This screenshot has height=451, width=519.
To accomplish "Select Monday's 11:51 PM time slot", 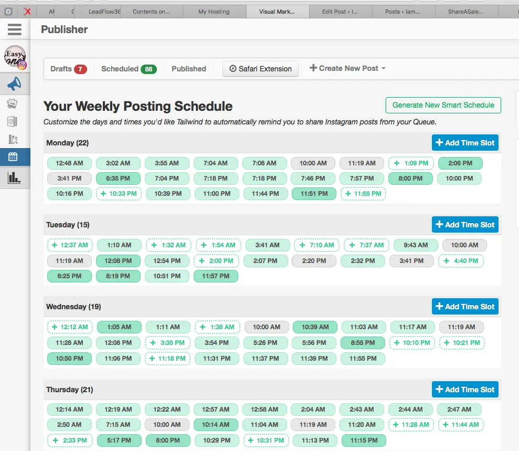I will (314, 194).
